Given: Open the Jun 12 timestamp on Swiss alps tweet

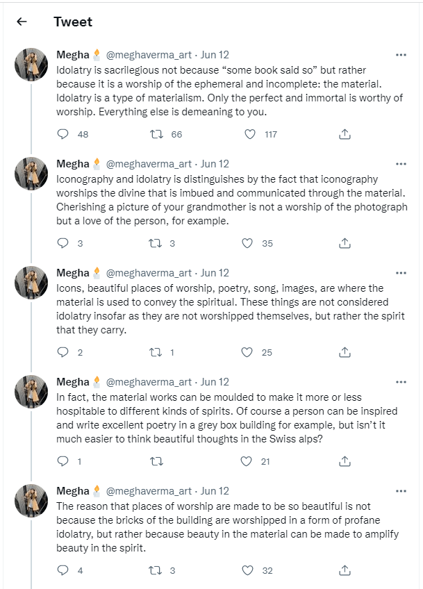Looking at the screenshot, I should pos(215,382).
